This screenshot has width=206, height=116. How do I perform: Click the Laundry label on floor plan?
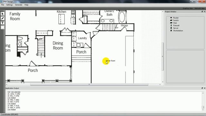point(82,38)
